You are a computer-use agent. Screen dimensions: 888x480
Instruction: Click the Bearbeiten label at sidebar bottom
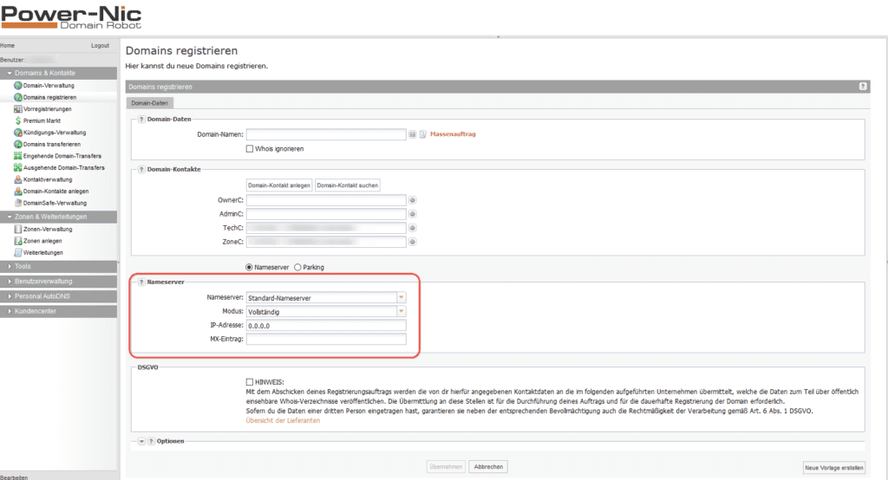pos(14,477)
